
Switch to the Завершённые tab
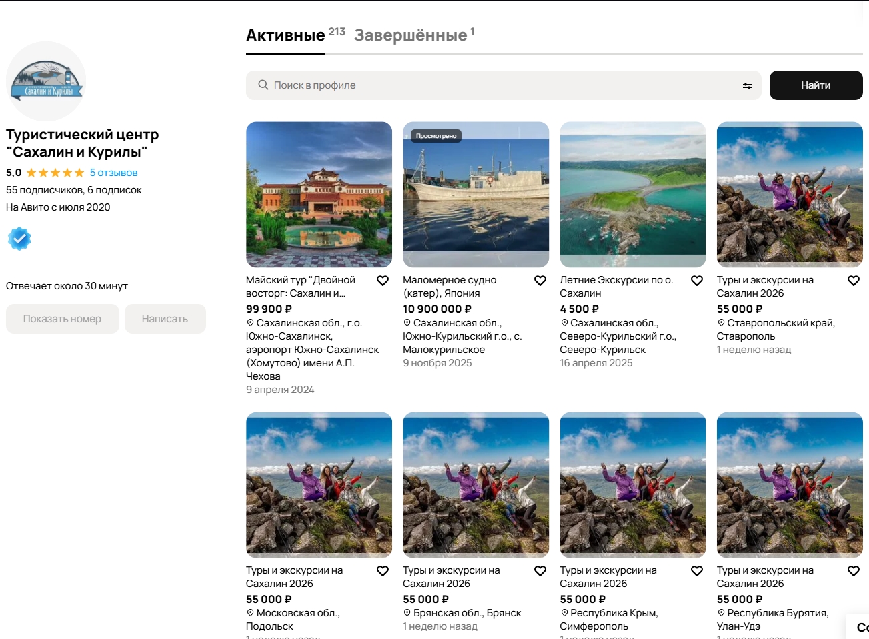411,35
